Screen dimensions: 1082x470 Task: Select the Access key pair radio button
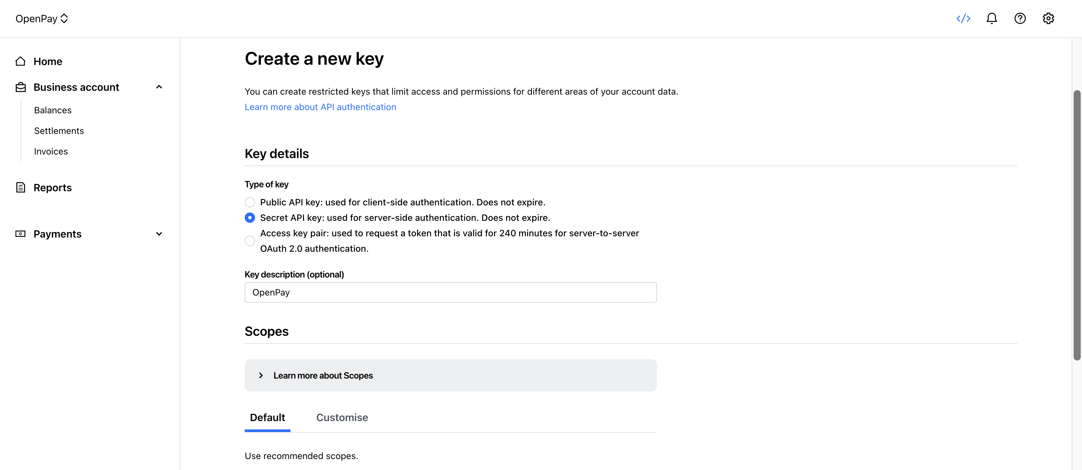click(250, 241)
